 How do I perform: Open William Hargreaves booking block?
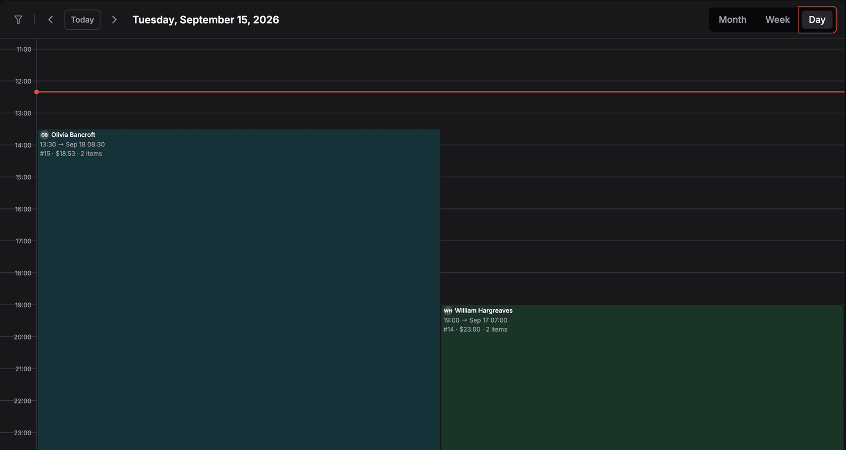tap(642, 378)
